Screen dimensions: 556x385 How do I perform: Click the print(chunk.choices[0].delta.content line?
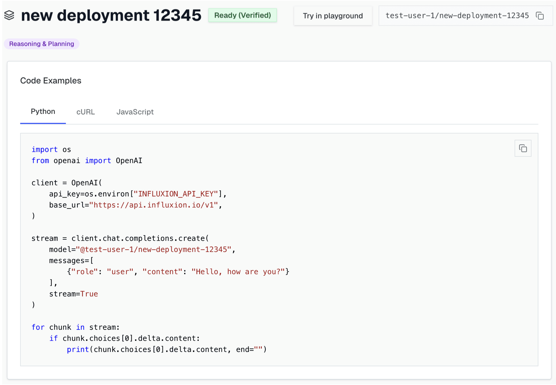pyautogui.click(x=167, y=349)
